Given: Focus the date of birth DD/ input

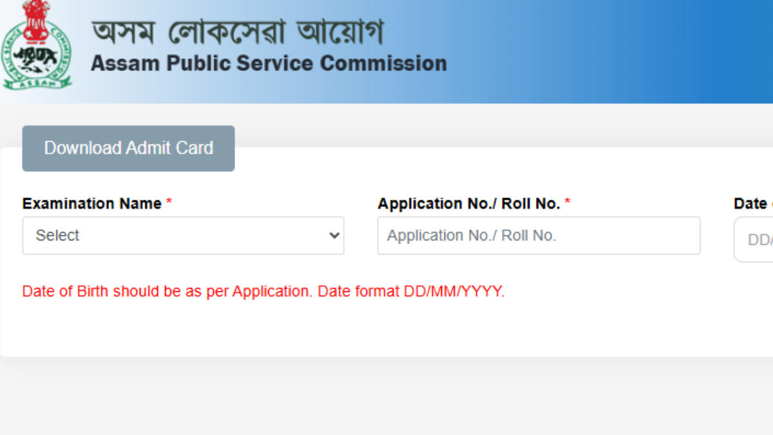Looking at the screenshot, I should [x=757, y=240].
